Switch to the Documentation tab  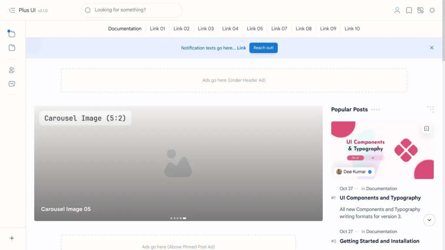point(125,29)
